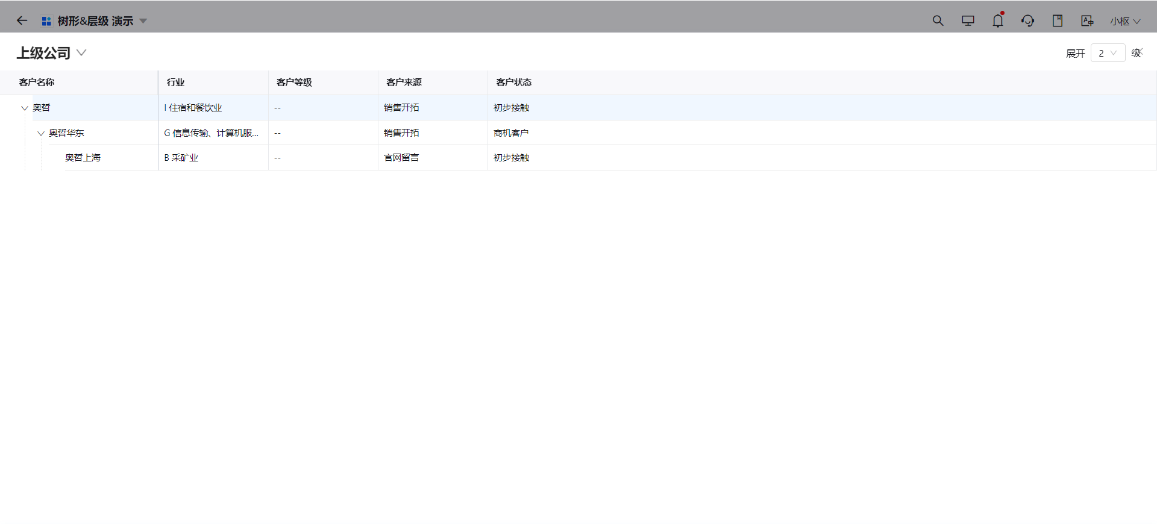Click the 商机客户 status cell
Viewport: 1157px width, 524px height.
(511, 133)
